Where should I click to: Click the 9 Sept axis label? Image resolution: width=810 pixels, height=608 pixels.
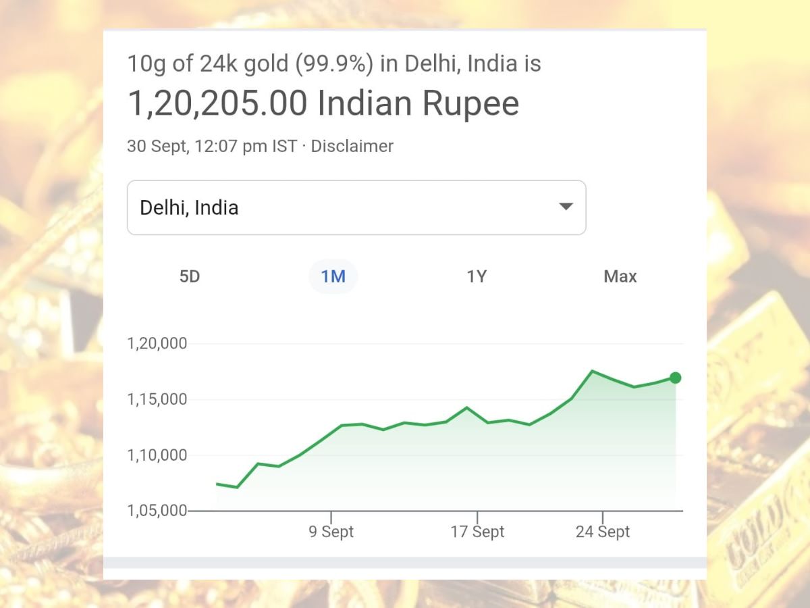point(332,532)
